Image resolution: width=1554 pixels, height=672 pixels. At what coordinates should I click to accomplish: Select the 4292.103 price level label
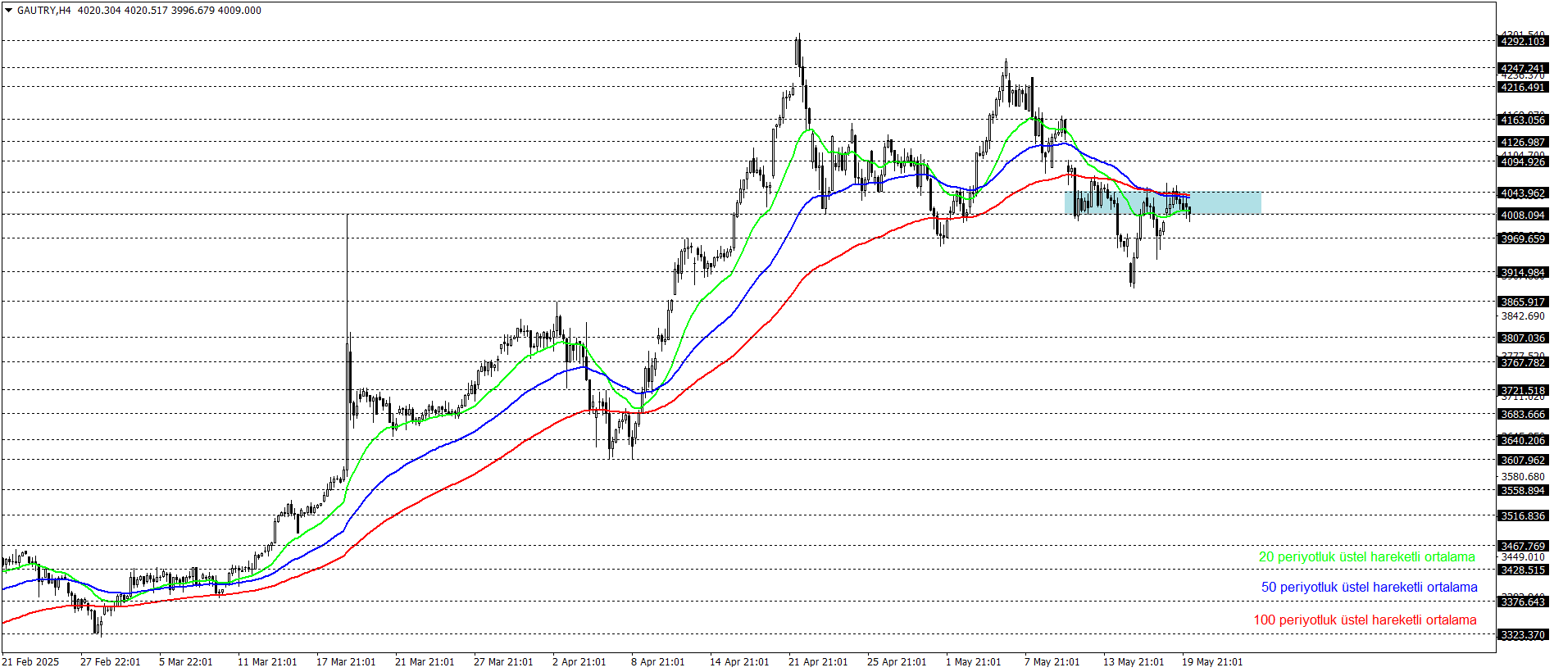coord(1523,42)
